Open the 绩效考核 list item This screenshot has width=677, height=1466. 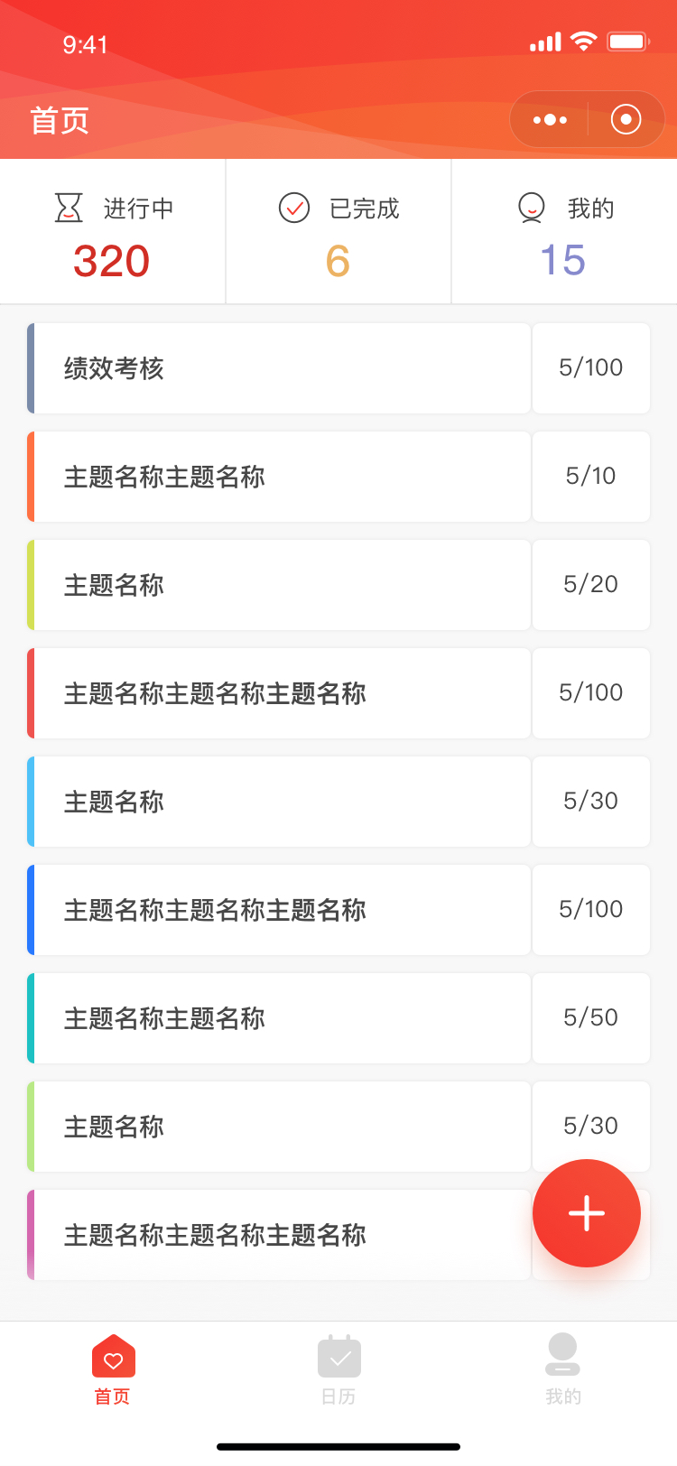279,368
